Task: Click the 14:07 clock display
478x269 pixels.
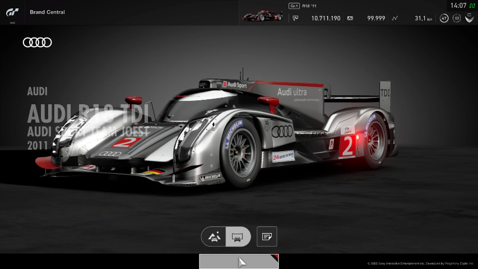Action: [458, 6]
